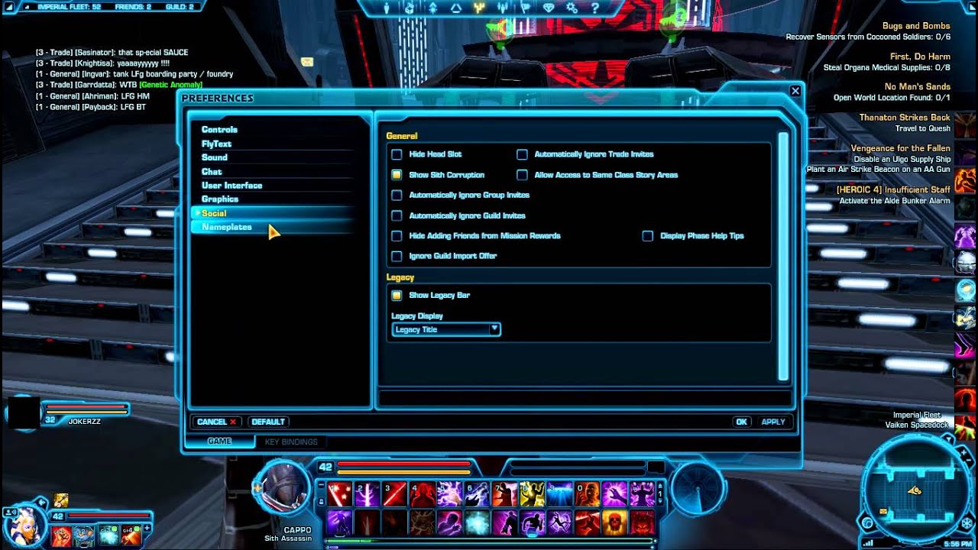
Task: Check Allow Access to Same Class Story Areas
Action: tap(522, 175)
